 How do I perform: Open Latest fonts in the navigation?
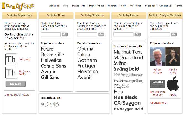pyautogui.click(x=79, y=6)
